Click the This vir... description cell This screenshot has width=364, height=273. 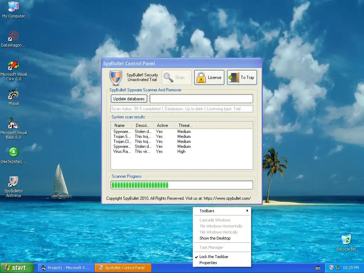(142, 151)
